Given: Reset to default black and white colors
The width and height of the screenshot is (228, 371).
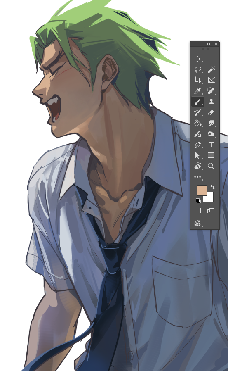Looking at the screenshot, I should [x=198, y=201].
